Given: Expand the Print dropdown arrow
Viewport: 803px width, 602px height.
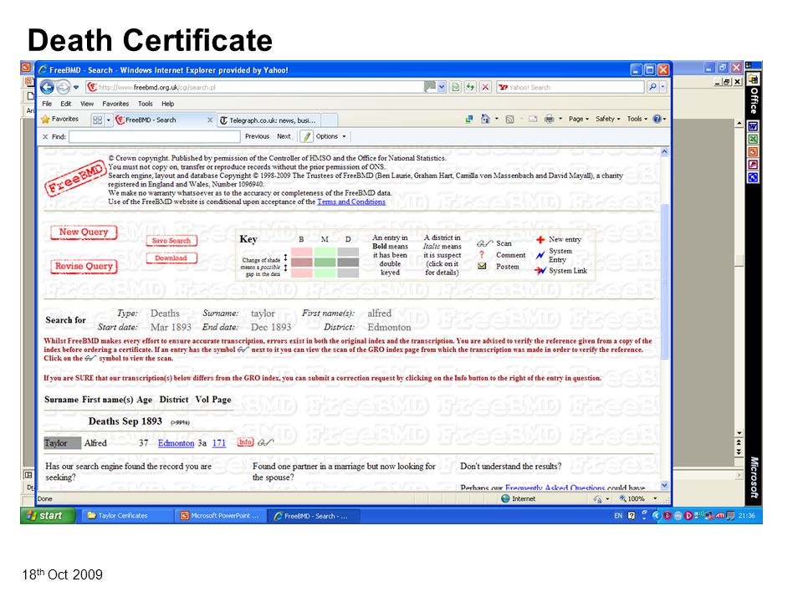Looking at the screenshot, I should pos(560,119).
